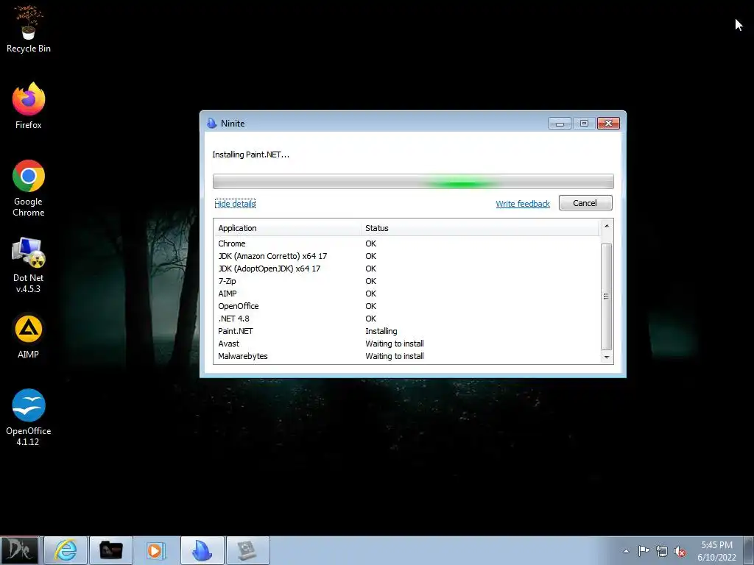Click the Installing Paint.NET… status text

click(x=250, y=154)
